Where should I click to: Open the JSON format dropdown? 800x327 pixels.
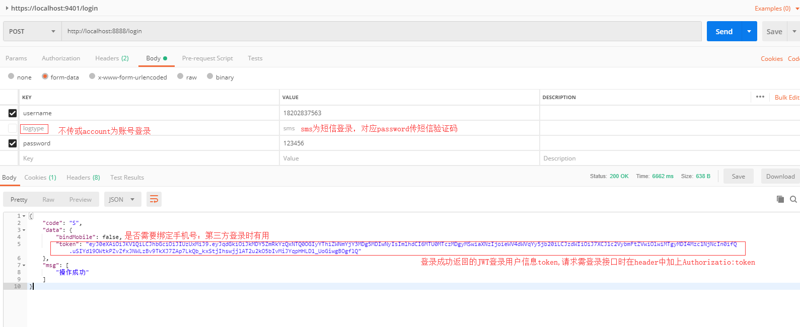[x=122, y=200]
